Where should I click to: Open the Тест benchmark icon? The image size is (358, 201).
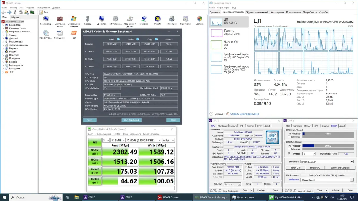coord(74,33)
